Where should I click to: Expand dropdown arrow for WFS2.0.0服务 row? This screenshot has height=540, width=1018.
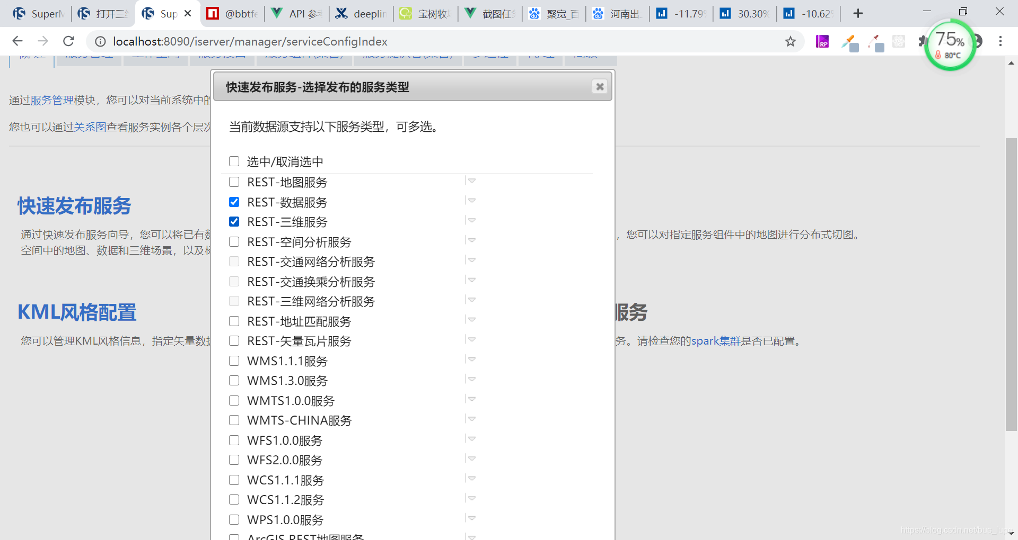coord(471,458)
